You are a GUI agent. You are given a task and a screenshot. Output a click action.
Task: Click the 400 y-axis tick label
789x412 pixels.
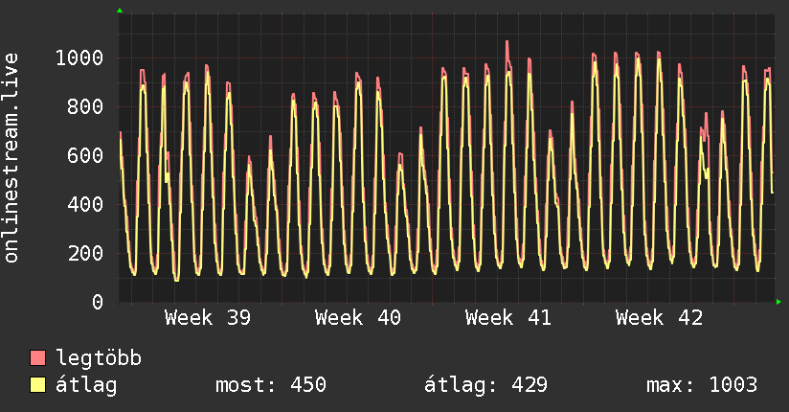click(85, 204)
